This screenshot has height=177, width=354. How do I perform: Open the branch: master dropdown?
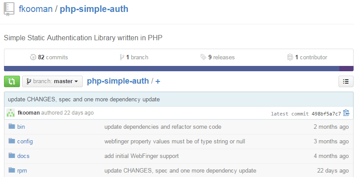coord(52,81)
